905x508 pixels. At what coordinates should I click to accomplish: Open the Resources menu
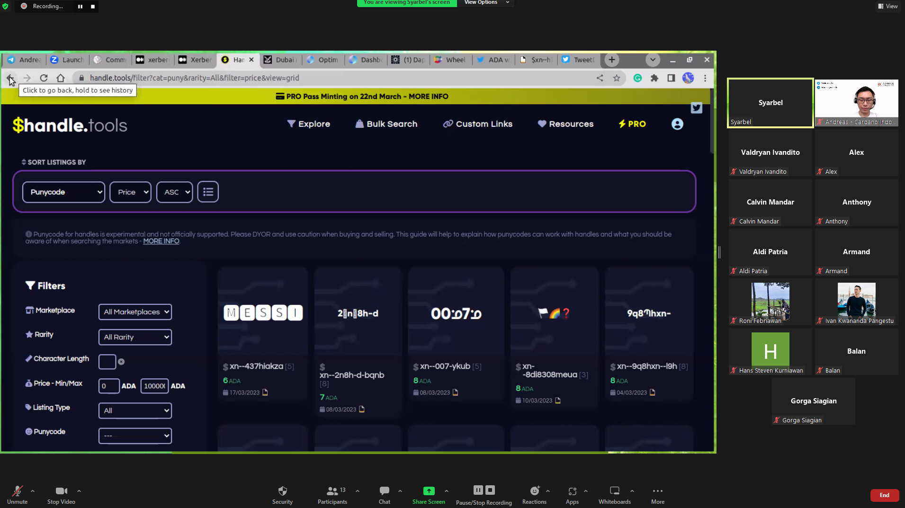(x=565, y=124)
